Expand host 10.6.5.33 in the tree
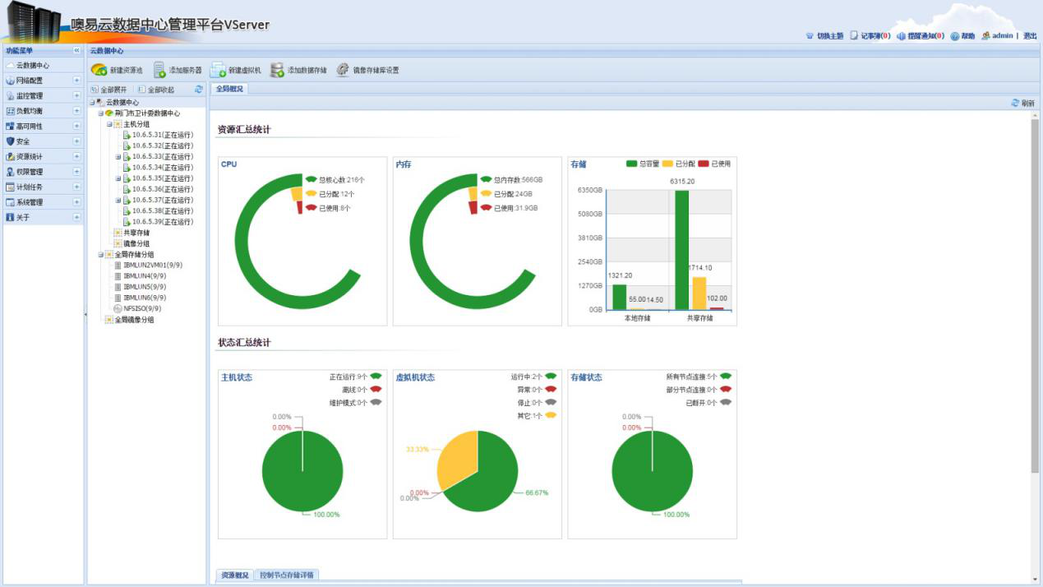 tap(118, 156)
